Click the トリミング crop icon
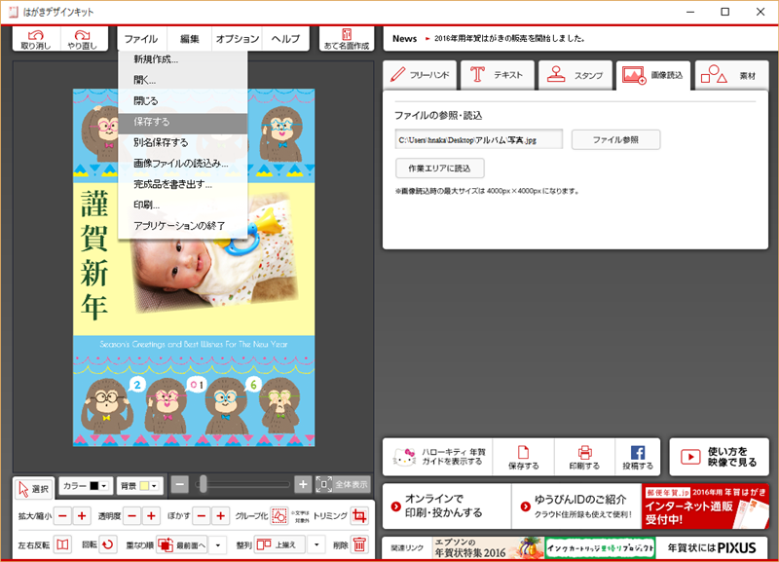Screen dimensions: 779x562 tap(359, 515)
